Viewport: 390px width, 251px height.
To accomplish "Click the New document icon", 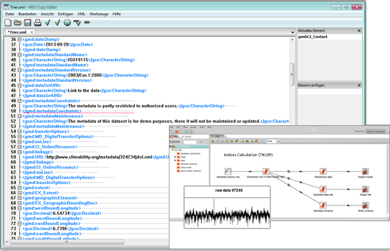I will click(8, 22).
